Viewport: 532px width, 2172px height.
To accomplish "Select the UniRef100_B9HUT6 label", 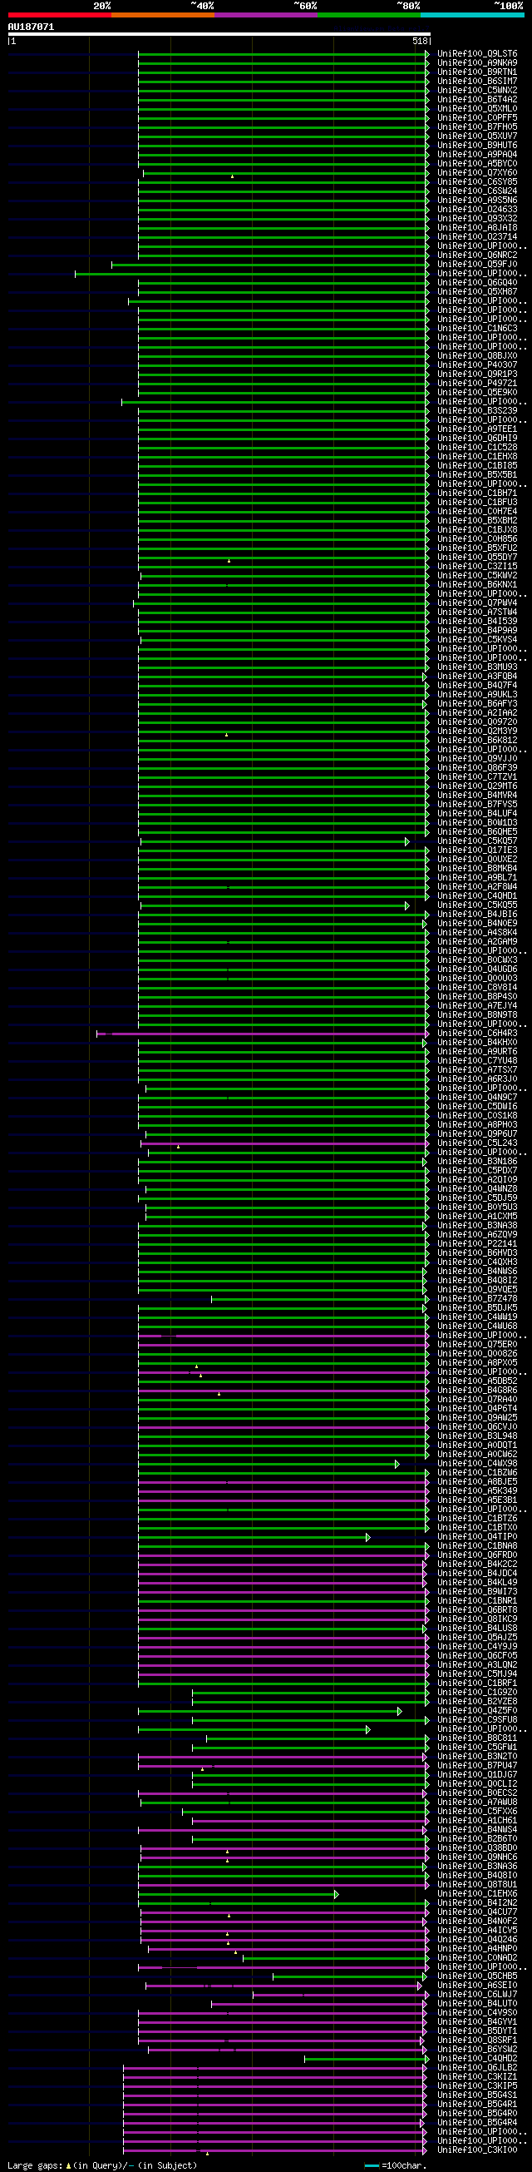I will pos(477,146).
